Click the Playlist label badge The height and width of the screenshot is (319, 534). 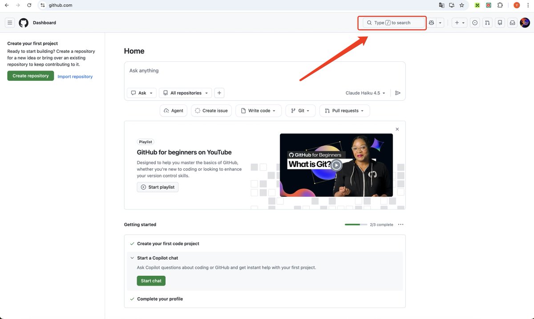146,142
